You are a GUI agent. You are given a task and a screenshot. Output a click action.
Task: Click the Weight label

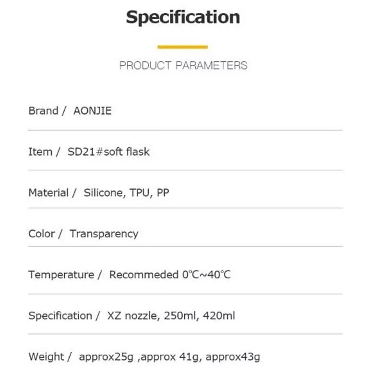46,357
